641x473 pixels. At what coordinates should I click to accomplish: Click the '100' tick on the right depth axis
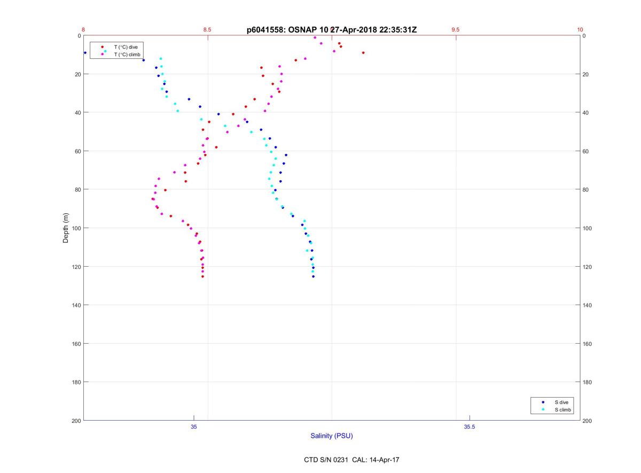pos(588,228)
